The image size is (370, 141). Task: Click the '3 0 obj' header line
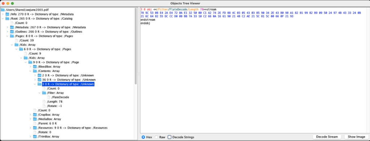coord(178,9)
